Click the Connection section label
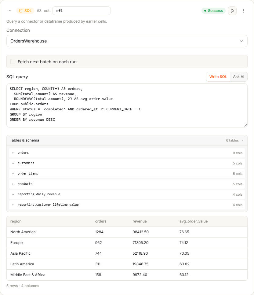The image size is (254, 295). [18, 30]
